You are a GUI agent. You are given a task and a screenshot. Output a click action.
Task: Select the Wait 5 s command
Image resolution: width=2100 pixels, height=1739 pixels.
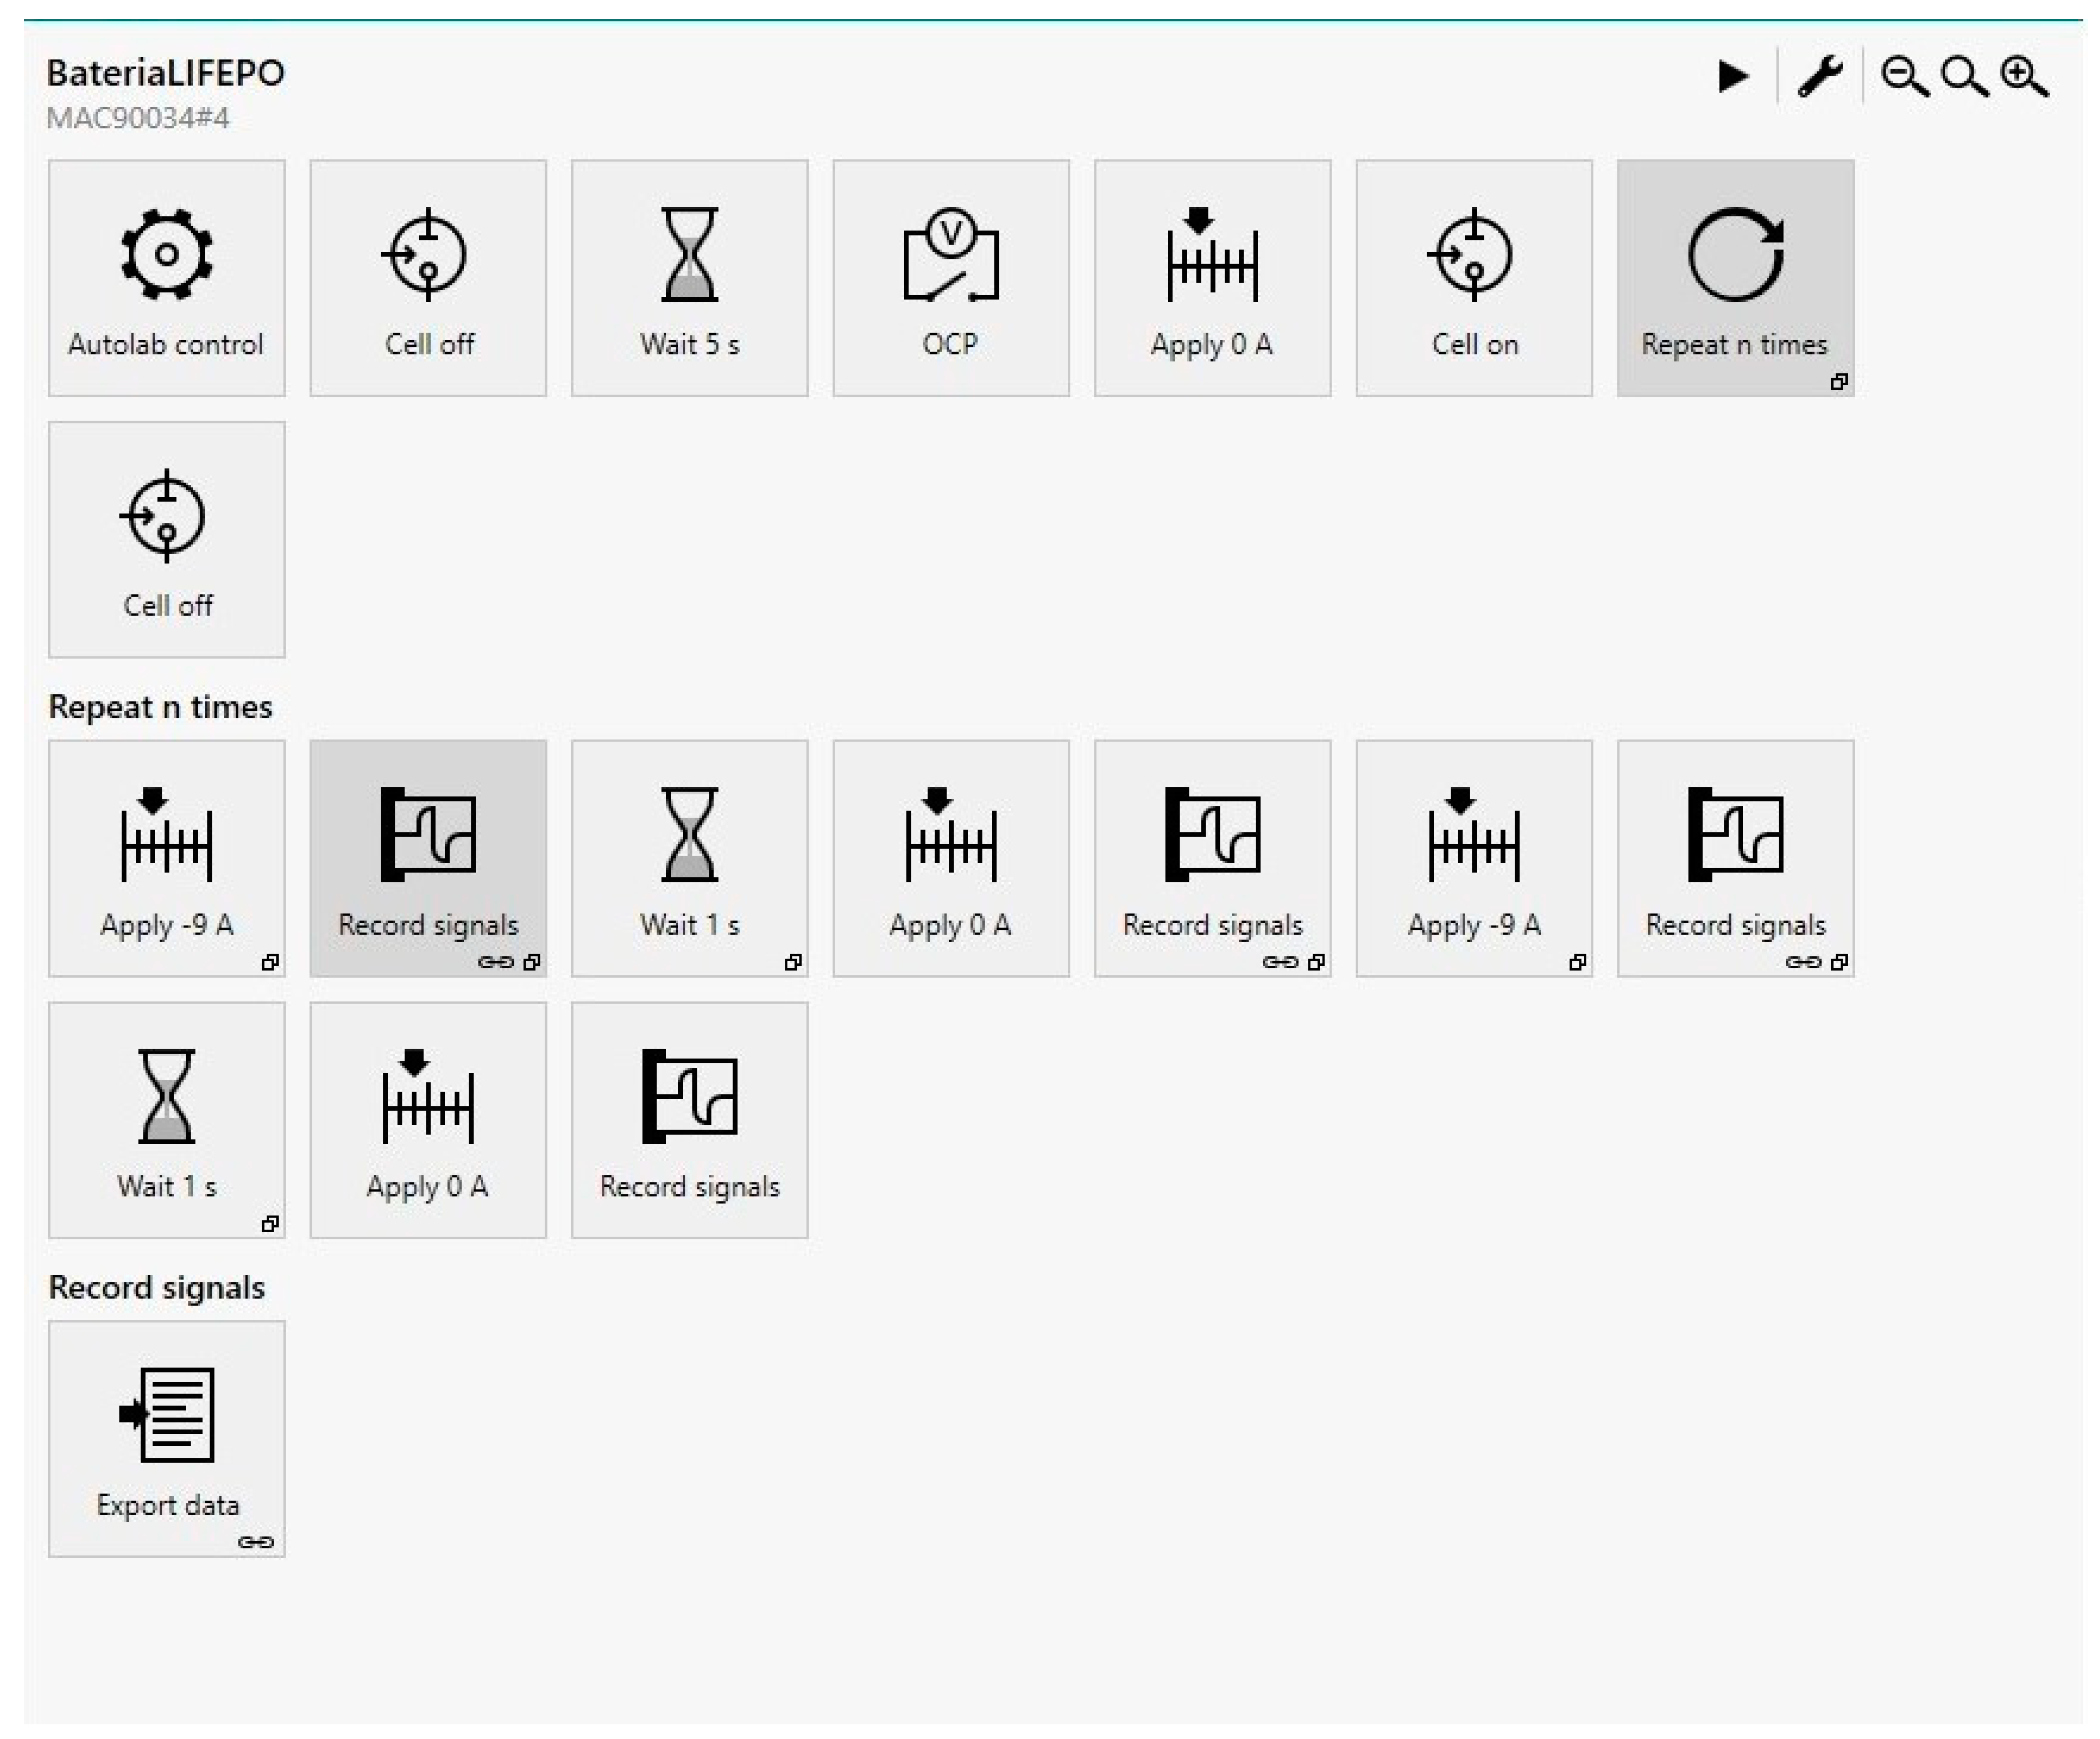(689, 278)
